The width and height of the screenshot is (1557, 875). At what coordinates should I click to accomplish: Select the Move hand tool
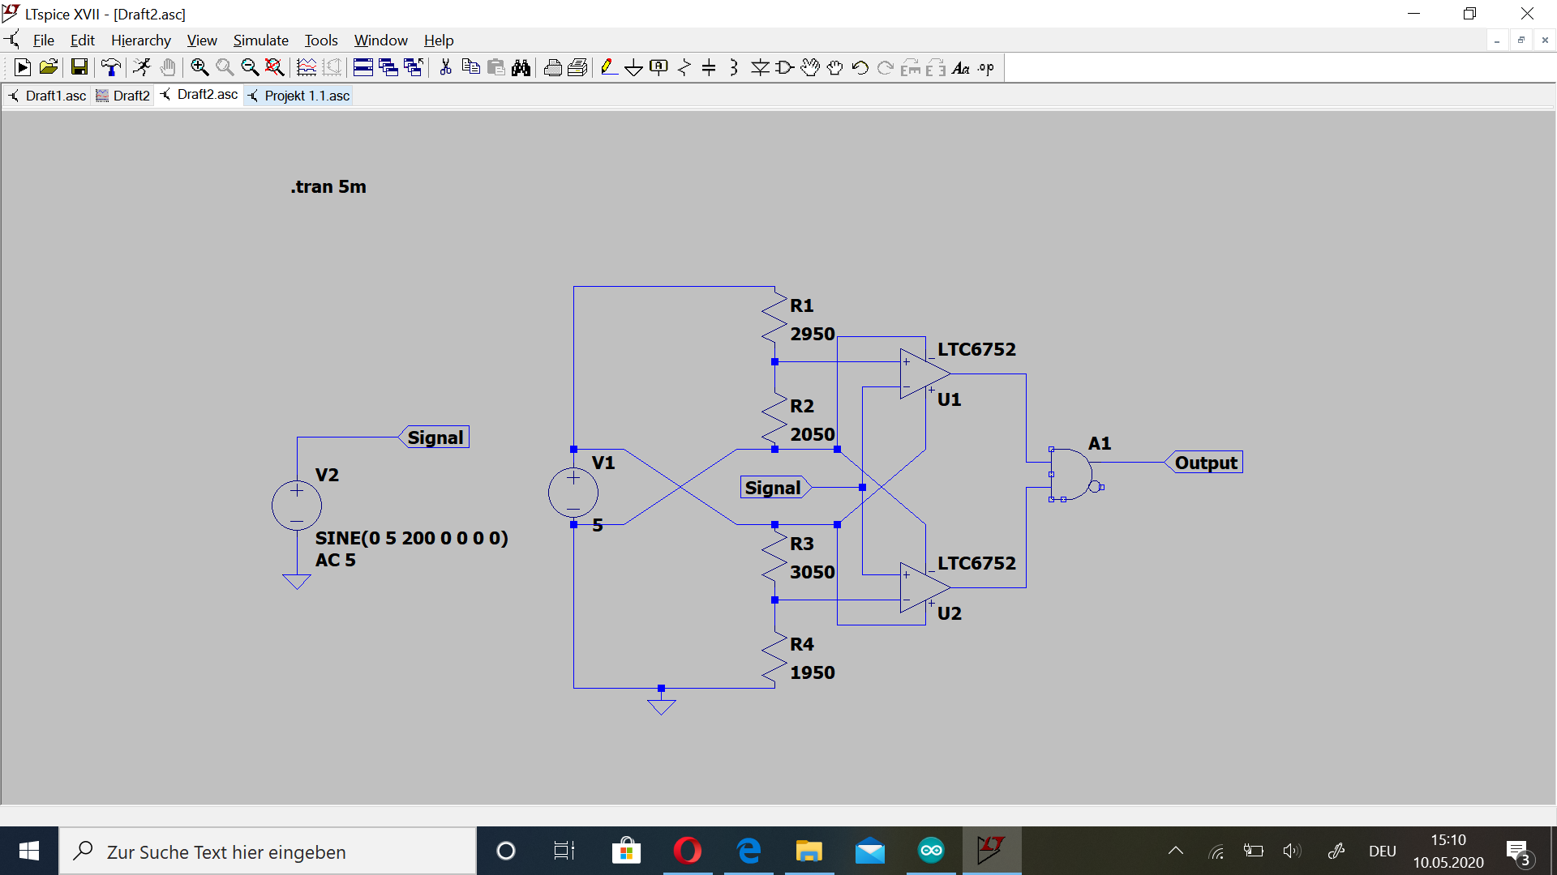pyautogui.click(x=810, y=68)
